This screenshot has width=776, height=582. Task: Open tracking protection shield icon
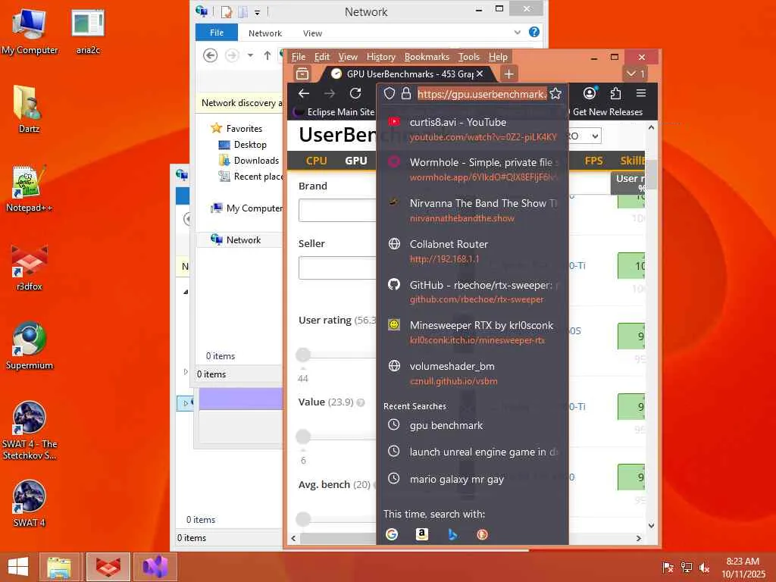point(390,93)
